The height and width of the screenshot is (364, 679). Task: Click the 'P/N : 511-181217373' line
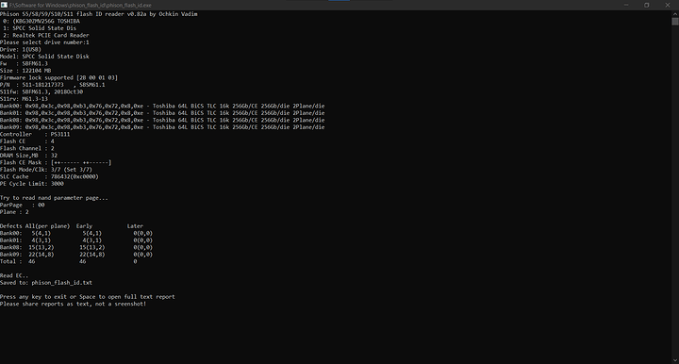(x=53, y=85)
